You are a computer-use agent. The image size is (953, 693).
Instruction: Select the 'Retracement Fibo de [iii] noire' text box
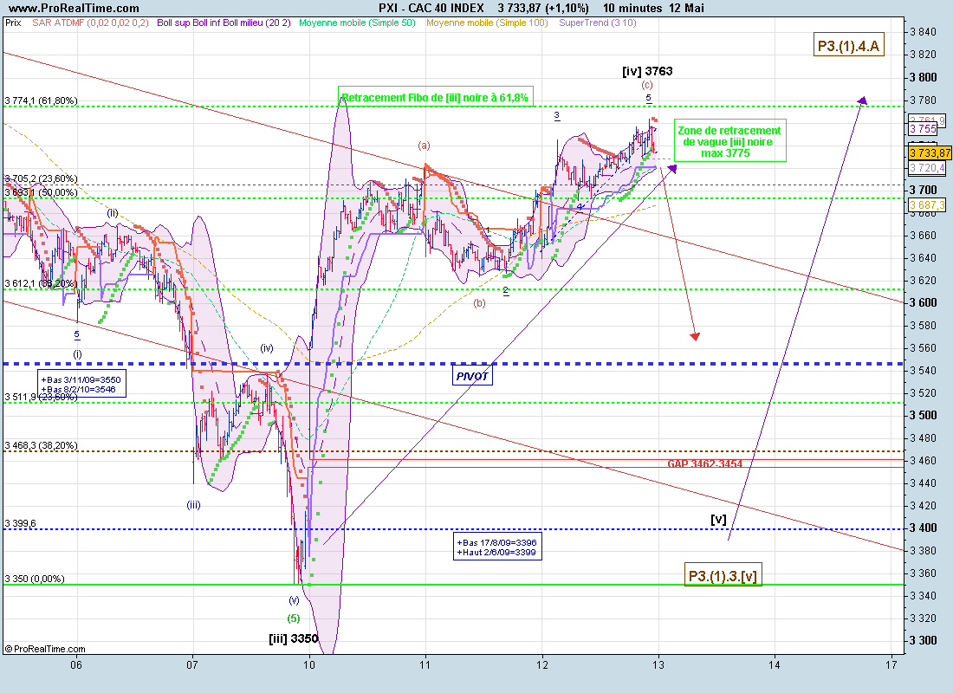coord(435,97)
